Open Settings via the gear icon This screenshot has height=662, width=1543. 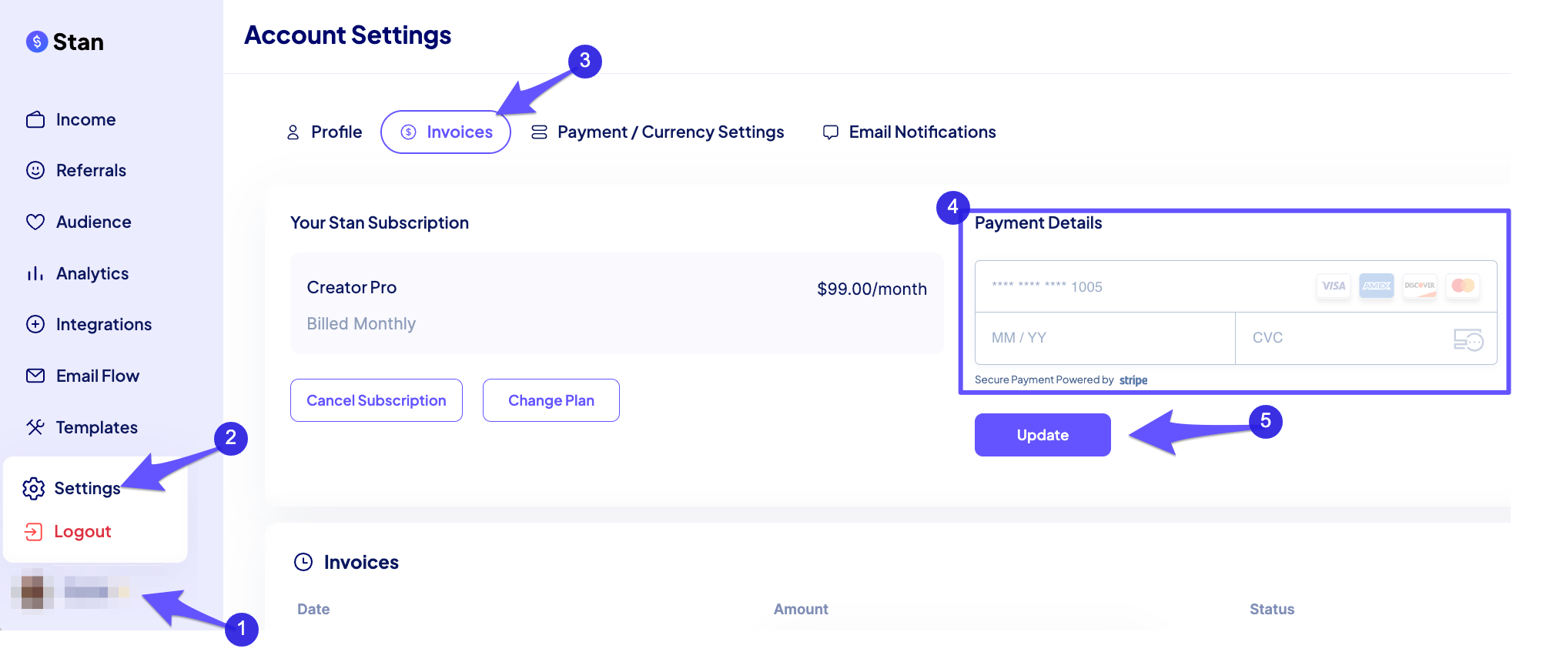tap(34, 488)
